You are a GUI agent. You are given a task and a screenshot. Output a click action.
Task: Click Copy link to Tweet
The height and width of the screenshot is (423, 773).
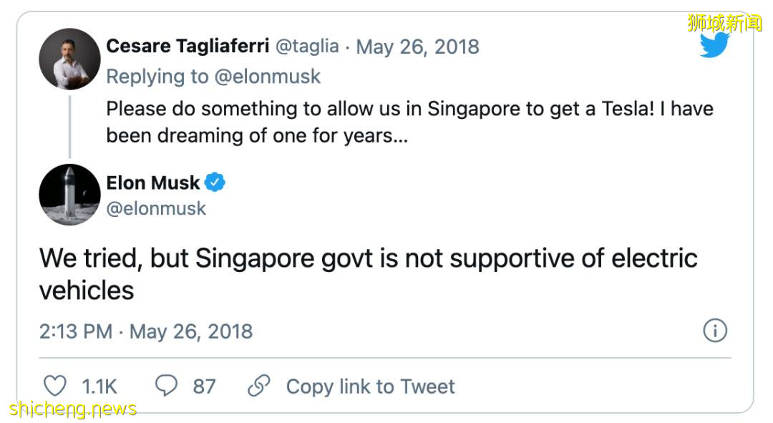(x=370, y=386)
